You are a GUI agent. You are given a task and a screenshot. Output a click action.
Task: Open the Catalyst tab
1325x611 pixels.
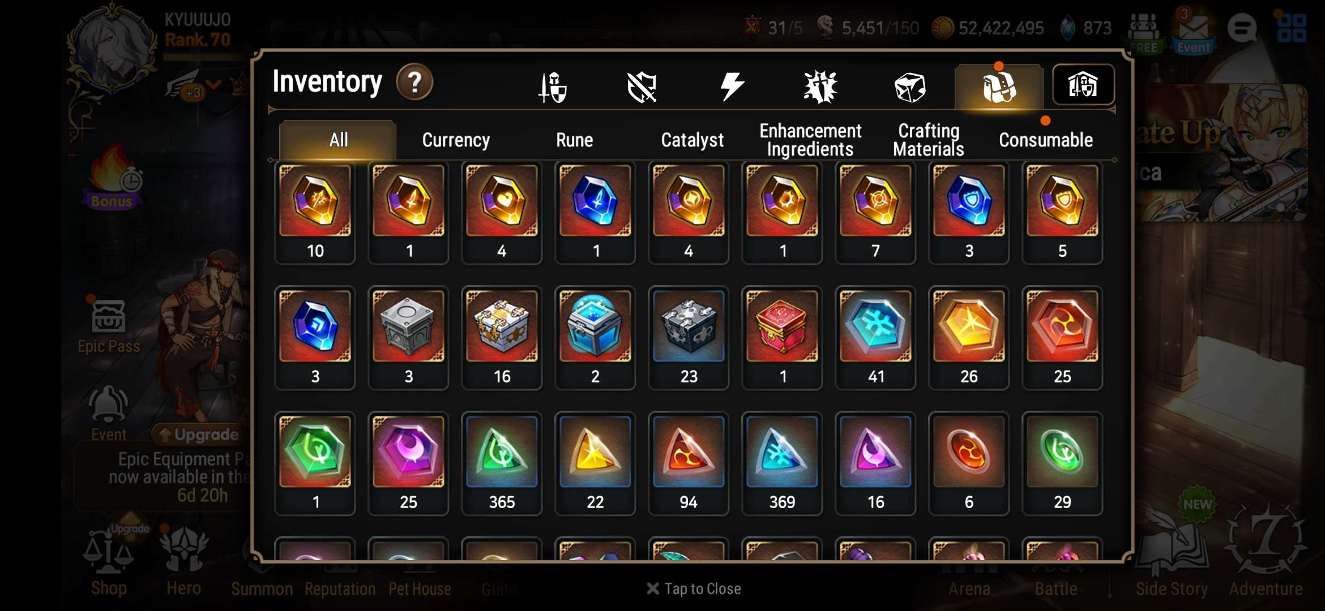pyautogui.click(x=692, y=140)
